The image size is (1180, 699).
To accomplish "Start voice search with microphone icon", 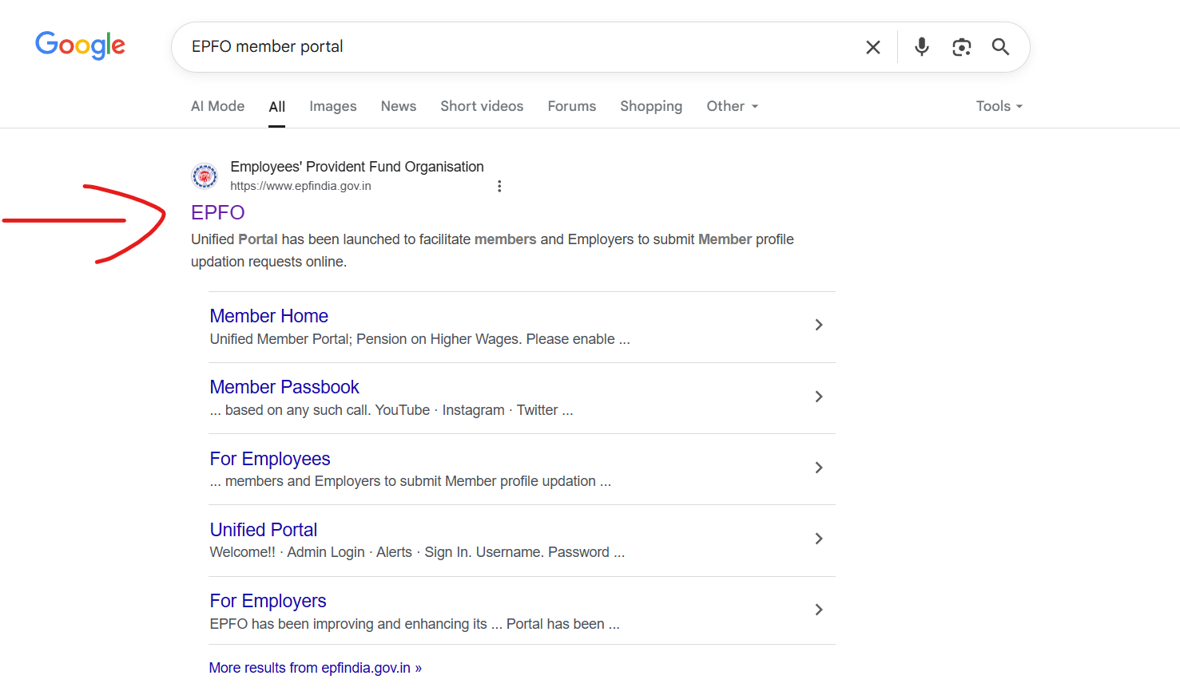I will click(922, 47).
